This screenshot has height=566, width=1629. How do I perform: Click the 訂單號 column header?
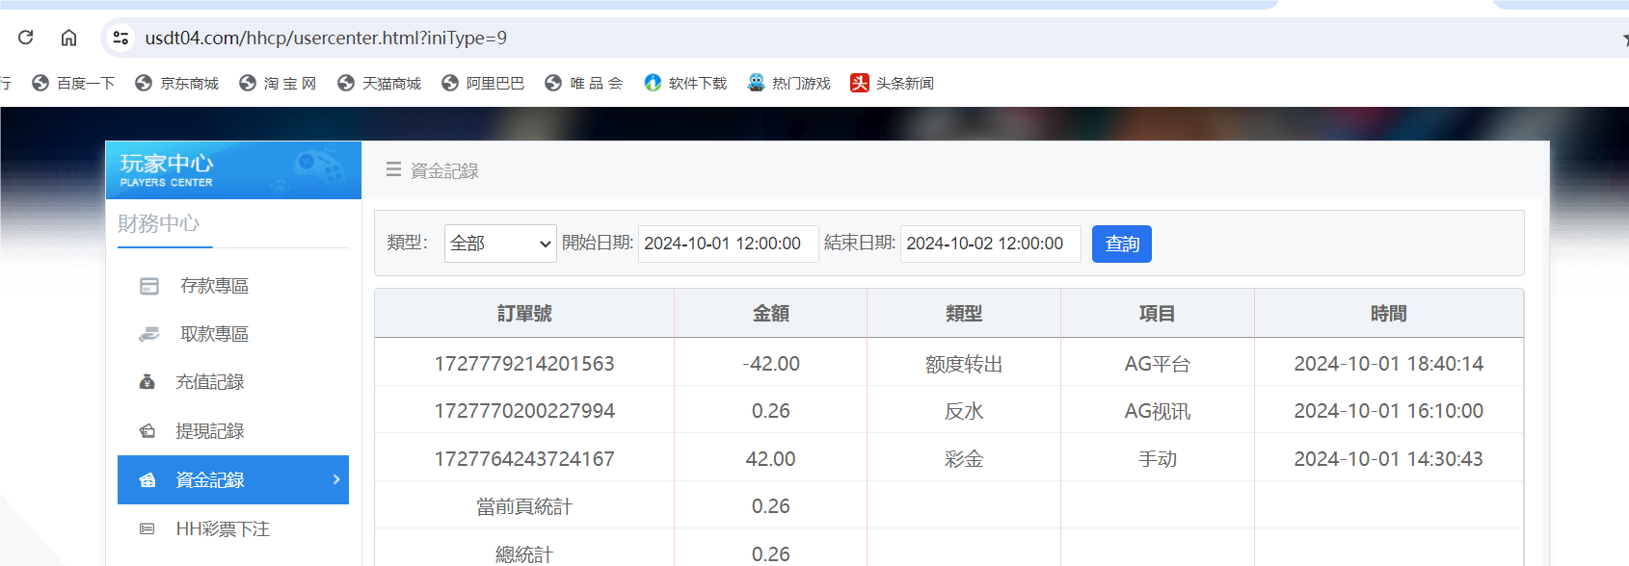coord(524,314)
